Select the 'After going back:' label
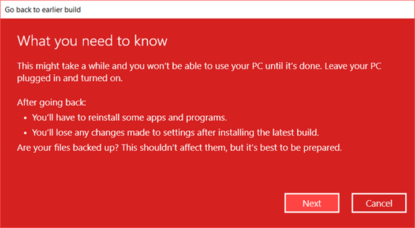The image size is (415, 228). pos(51,102)
